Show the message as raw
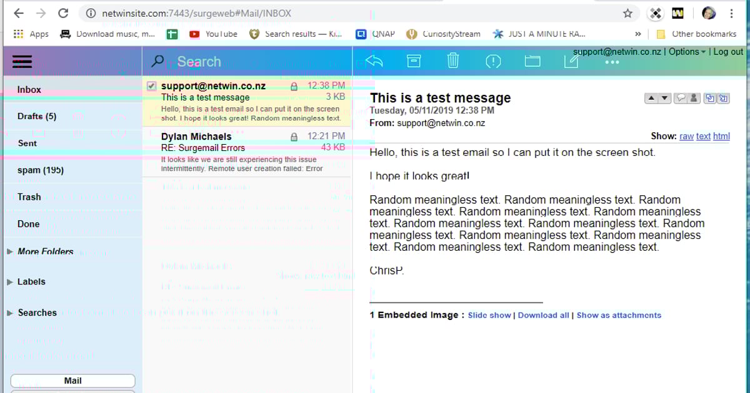750x393 pixels. point(686,136)
